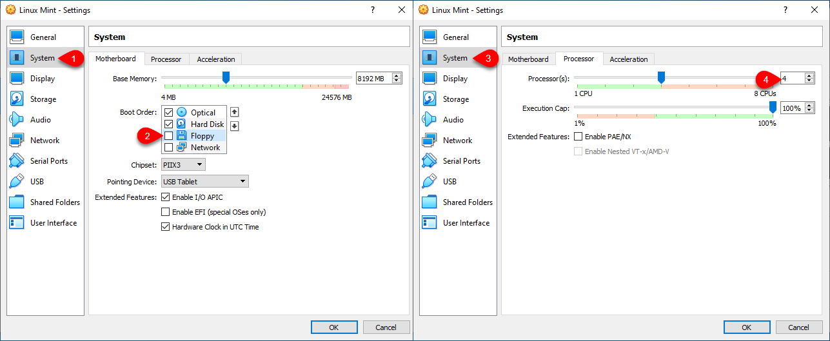Open User Interface icon in left window
The width and height of the screenshot is (830, 341).
[17, 223]
